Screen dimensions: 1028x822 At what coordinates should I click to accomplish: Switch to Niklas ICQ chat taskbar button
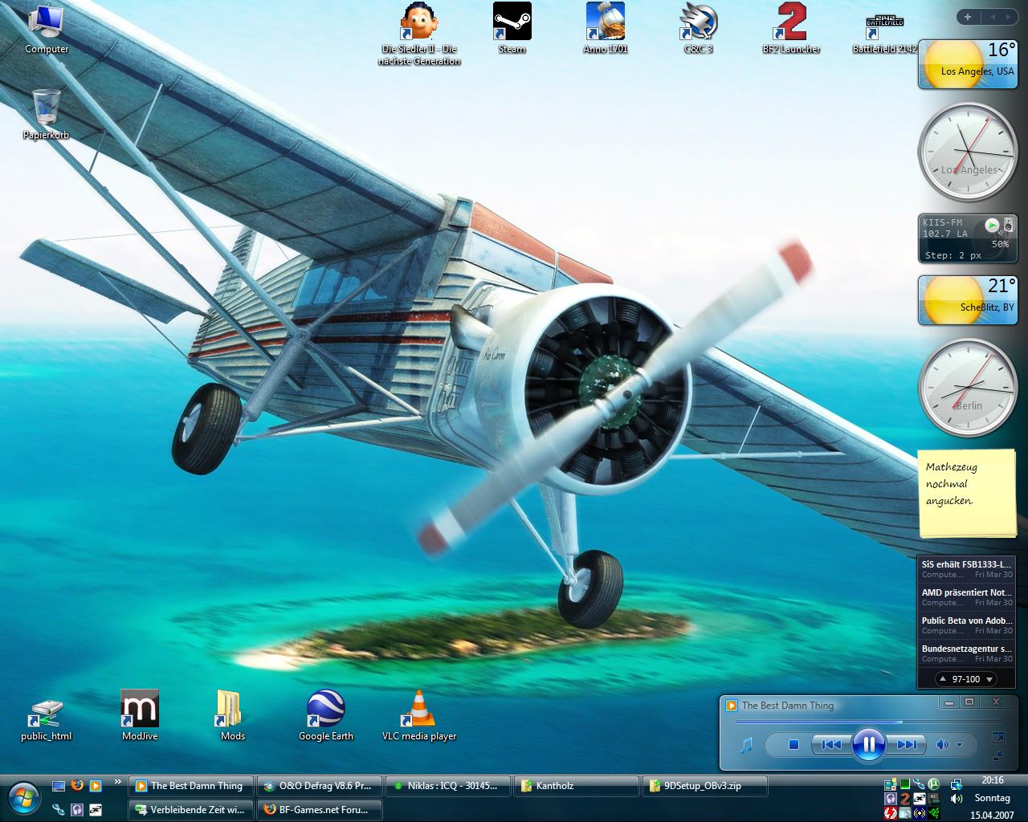[x=448, y=786]
